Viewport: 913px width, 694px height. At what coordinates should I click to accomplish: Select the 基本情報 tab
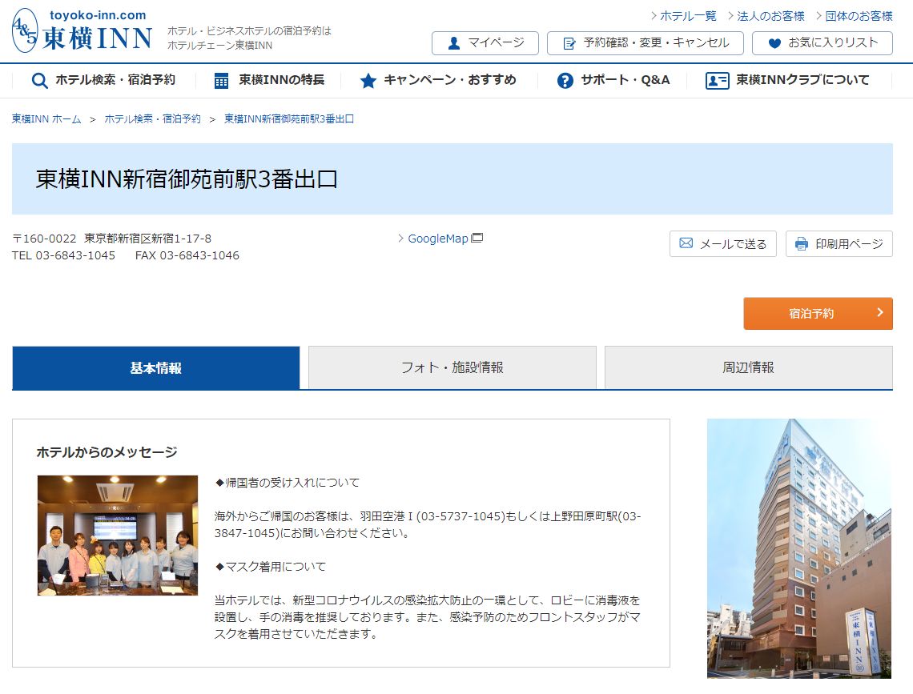point(156,367)
